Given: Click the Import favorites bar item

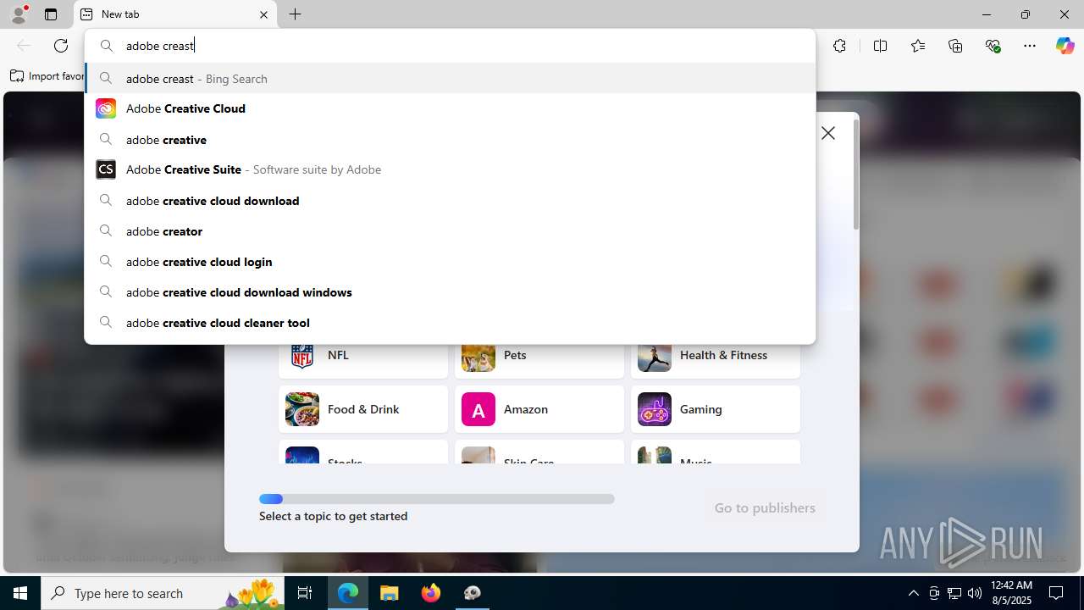Looking at the screenshot, I should [x=47, y=76].
